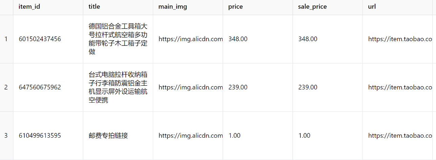Viewport: 436px width, 160px height.
Task: Open the img.alicdn.com link in row 1
Action: (x=190, y=39)
